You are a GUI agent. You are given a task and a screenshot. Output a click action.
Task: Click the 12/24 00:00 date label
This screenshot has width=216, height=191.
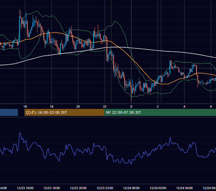coord(131,188)
